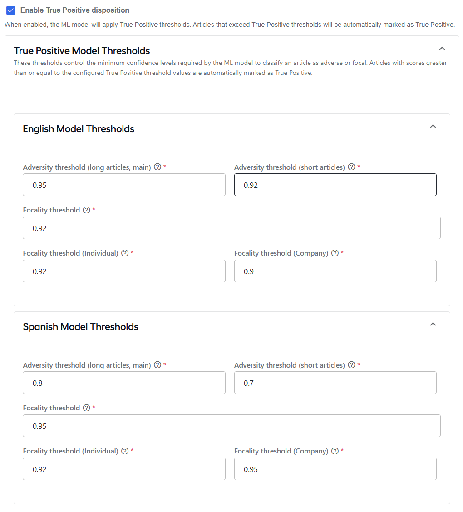Image resolution: width=463 pixels, height=512 pixels.
Task: Collapse English Model Thresholds panel
Action: coord(433,126)
